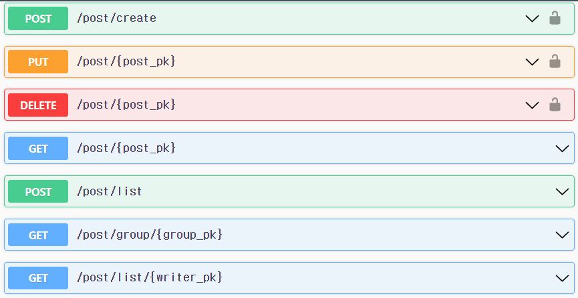Screen dimensions: 578x298
Task: Click the green POST badge for /post/create
Action: tap(38, 19)
